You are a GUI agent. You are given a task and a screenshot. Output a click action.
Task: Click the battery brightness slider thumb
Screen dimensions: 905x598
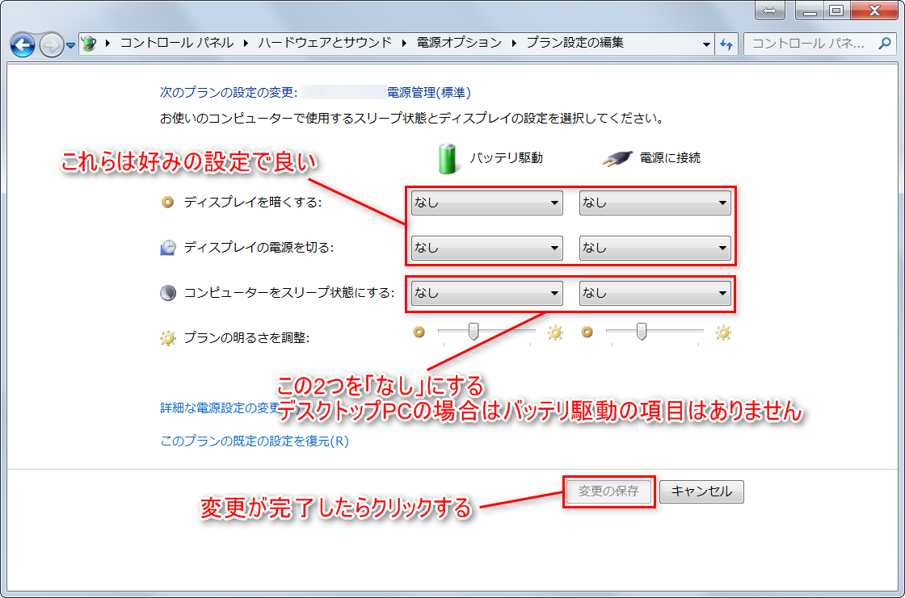click(x=474, y=332)
